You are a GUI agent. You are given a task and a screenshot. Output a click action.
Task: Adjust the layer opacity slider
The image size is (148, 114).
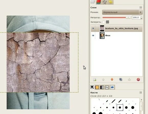coord(117,17)
